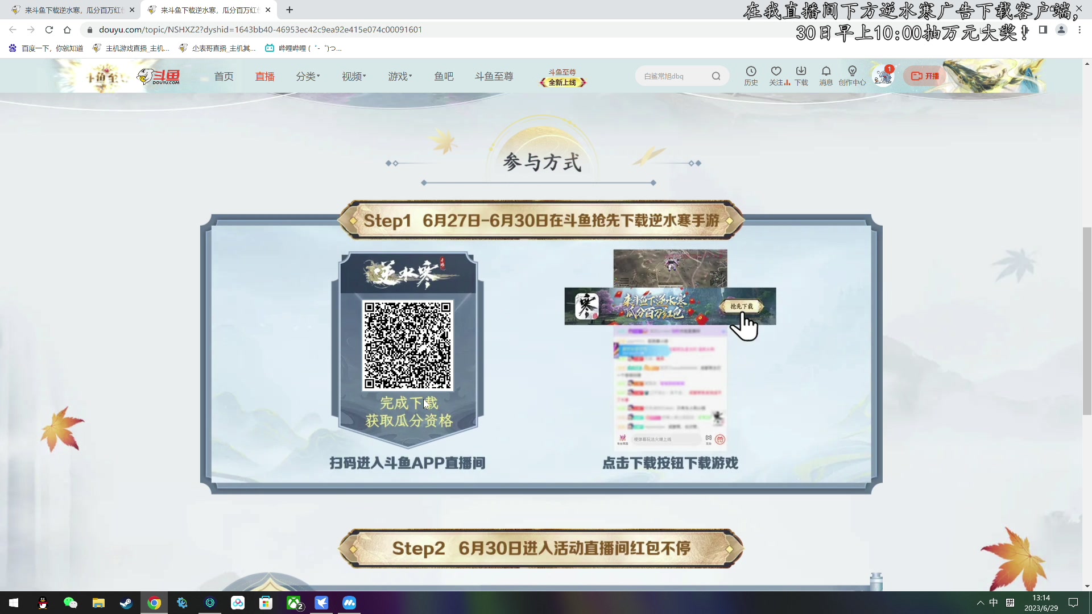Open the 历史 history icon
The image size is (1092, 614).
click(x=751, y=75)
